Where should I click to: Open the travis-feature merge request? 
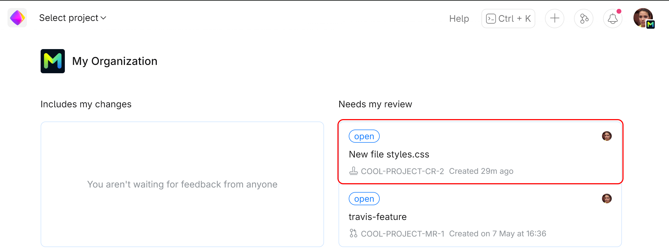378,217
